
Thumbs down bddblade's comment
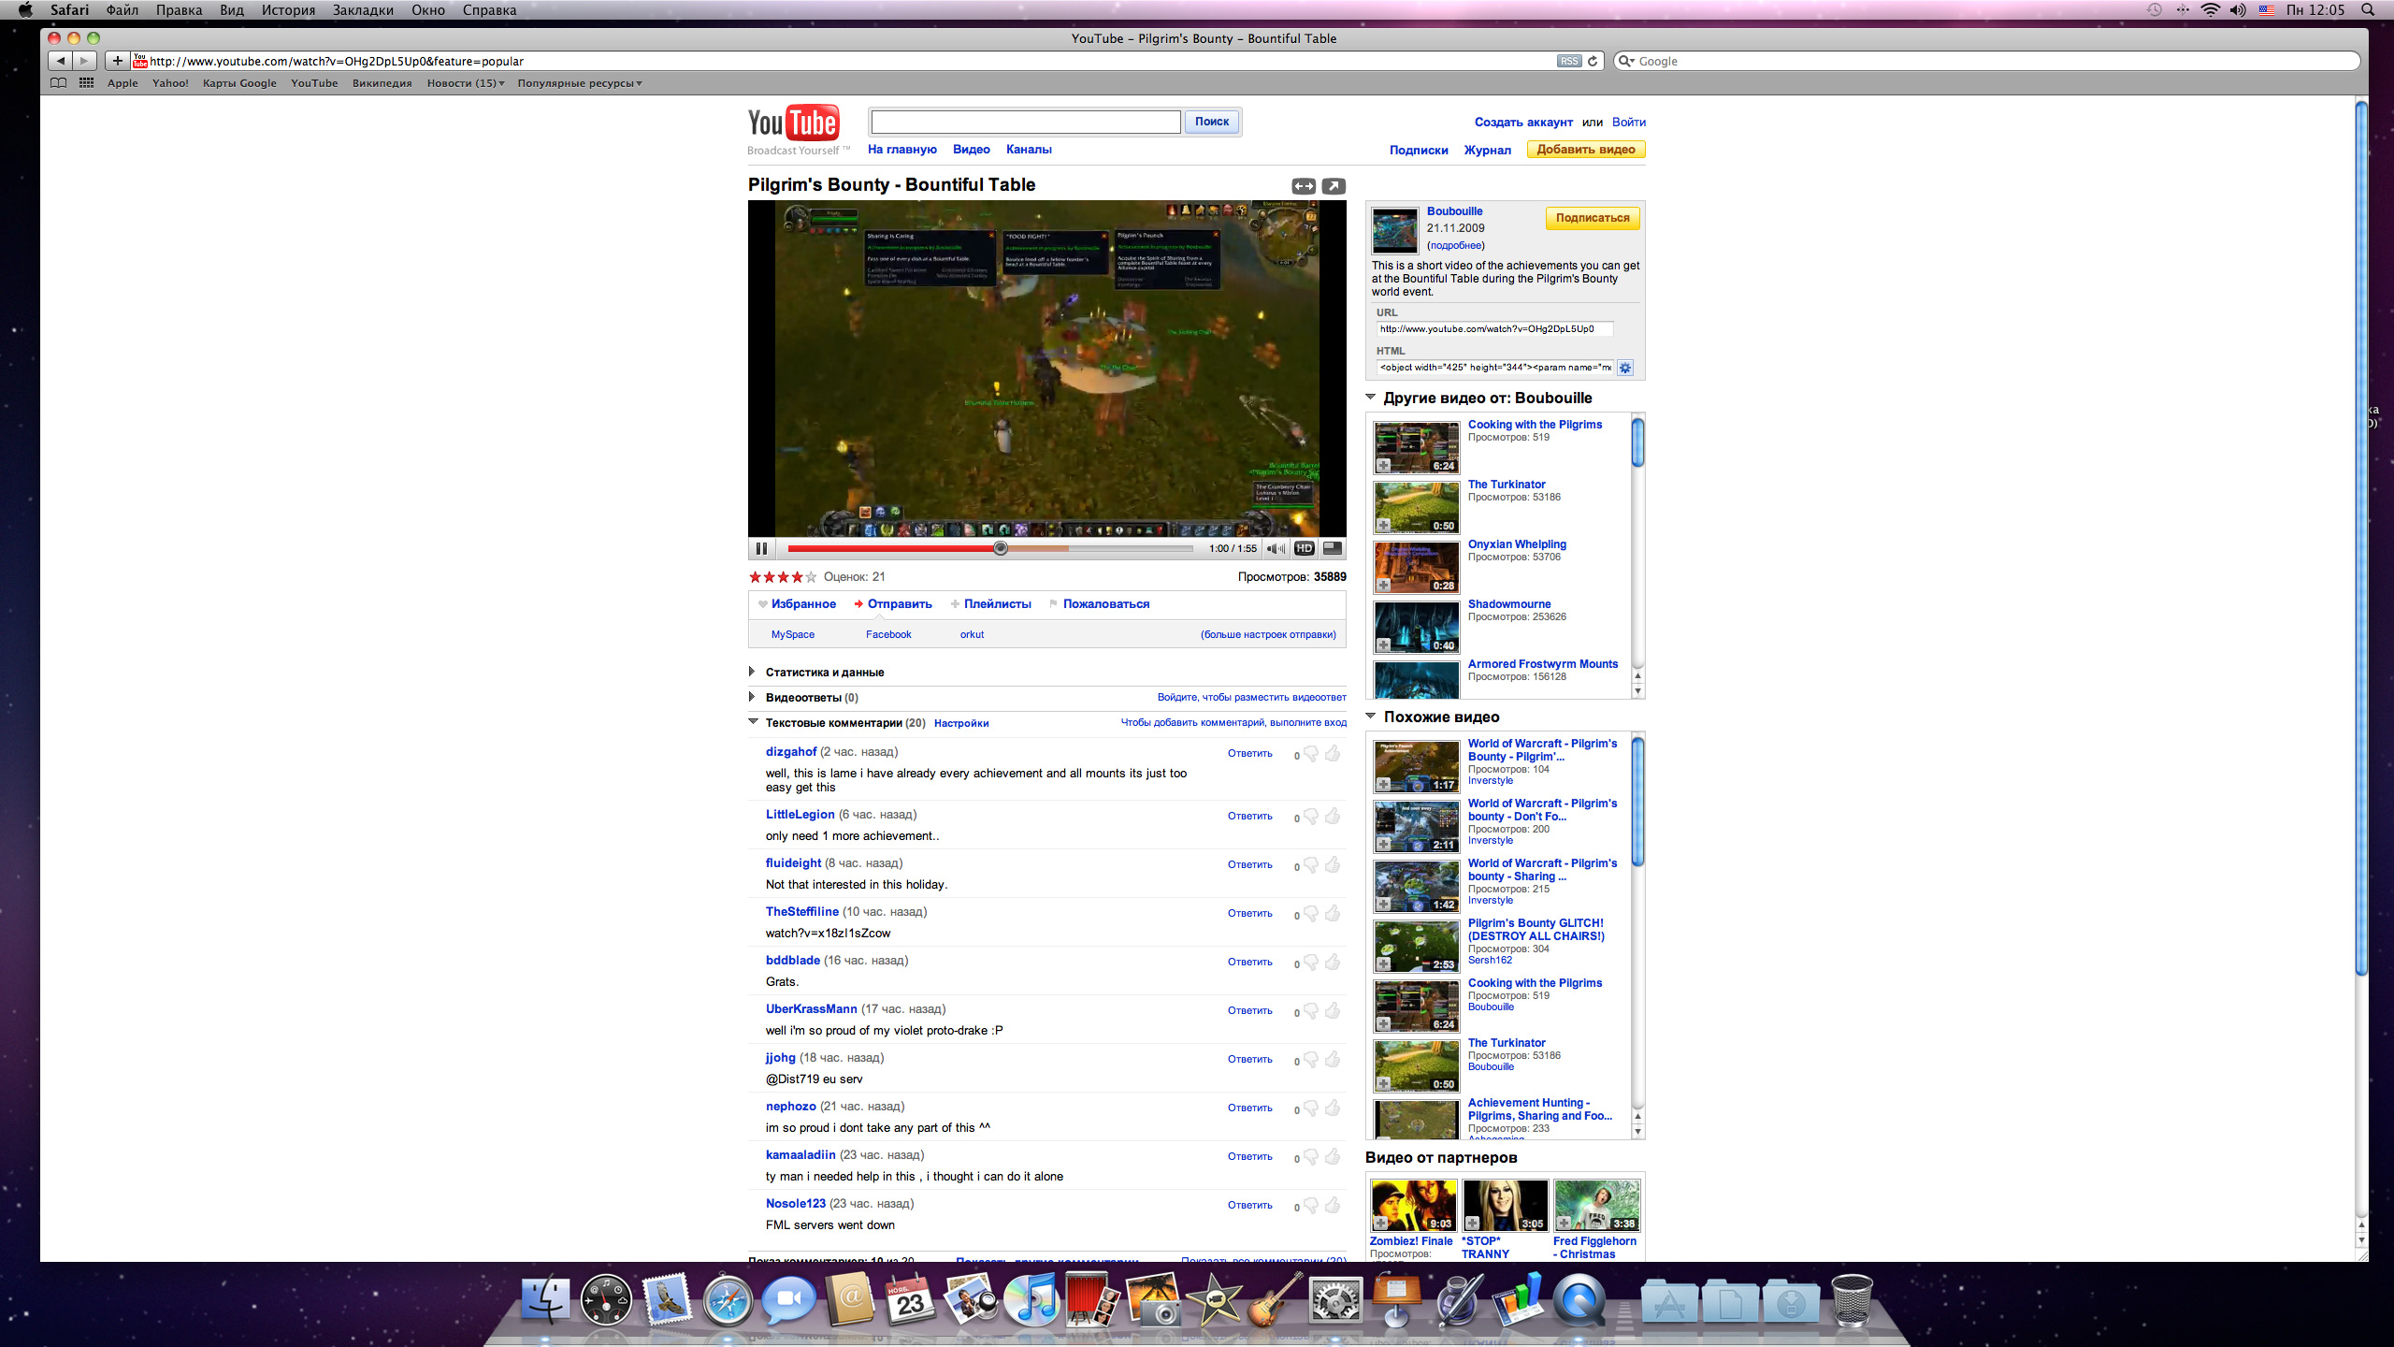[1311, 963]
